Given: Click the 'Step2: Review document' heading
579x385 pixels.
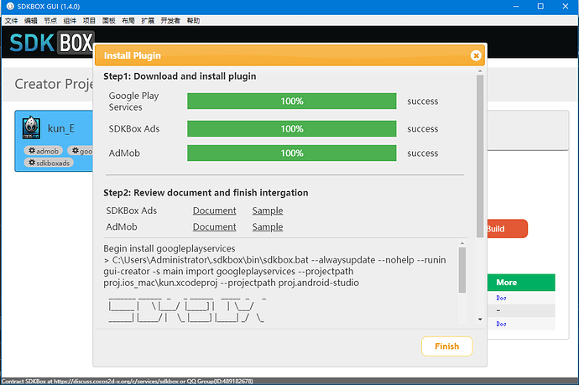Looking at the screenshot, I should [206, 193].
